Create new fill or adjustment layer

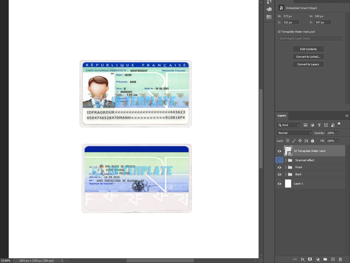pyautogui.click(x=318, y=259)
